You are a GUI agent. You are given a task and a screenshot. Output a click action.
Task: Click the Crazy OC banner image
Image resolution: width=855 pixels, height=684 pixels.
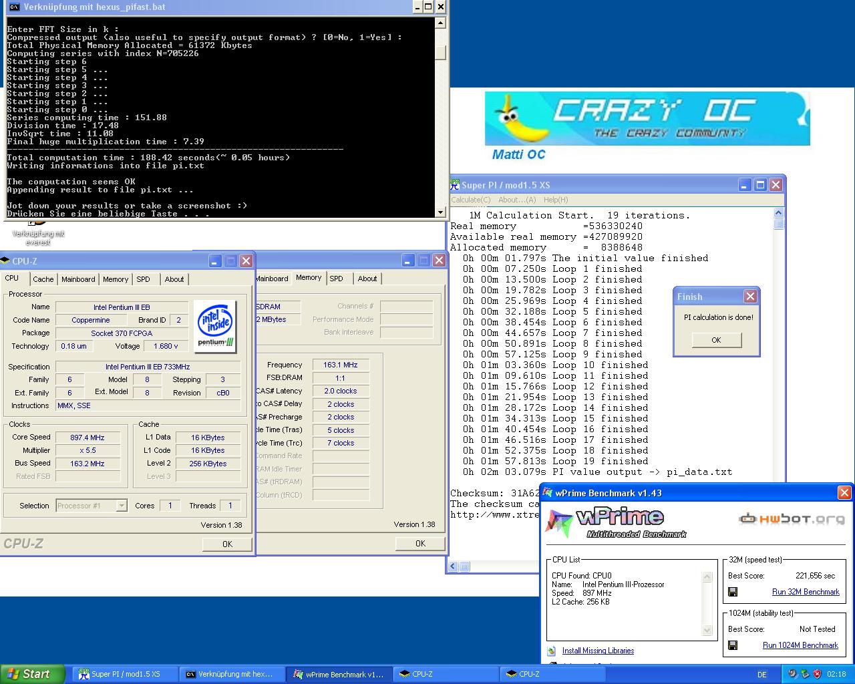pos(647,118)
